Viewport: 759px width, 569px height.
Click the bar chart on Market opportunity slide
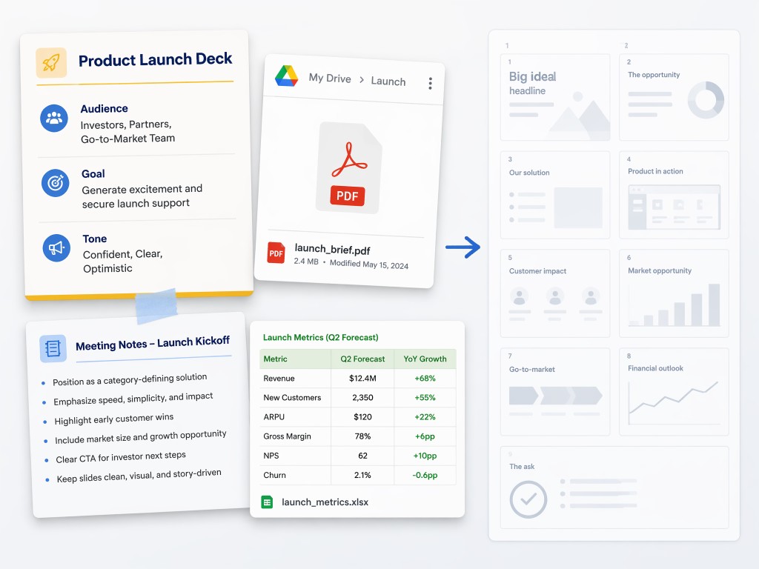point(674,305)
